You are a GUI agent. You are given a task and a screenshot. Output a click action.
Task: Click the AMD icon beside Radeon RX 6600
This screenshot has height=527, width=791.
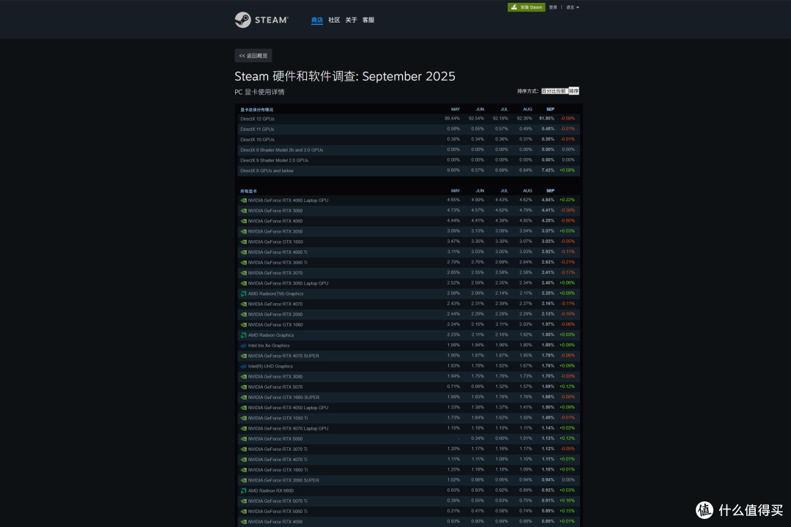tap(244, 490)
